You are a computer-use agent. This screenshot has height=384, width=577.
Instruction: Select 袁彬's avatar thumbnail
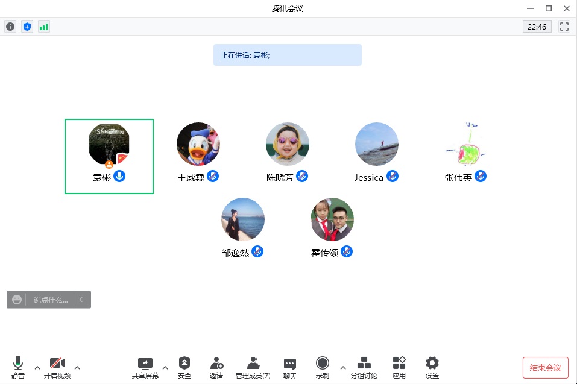[109, 144]
